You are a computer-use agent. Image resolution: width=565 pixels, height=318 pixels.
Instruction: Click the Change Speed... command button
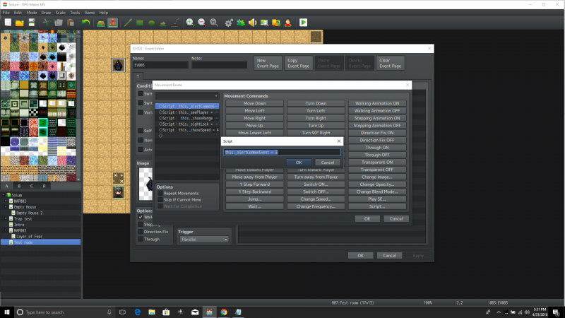pos(316,199)
